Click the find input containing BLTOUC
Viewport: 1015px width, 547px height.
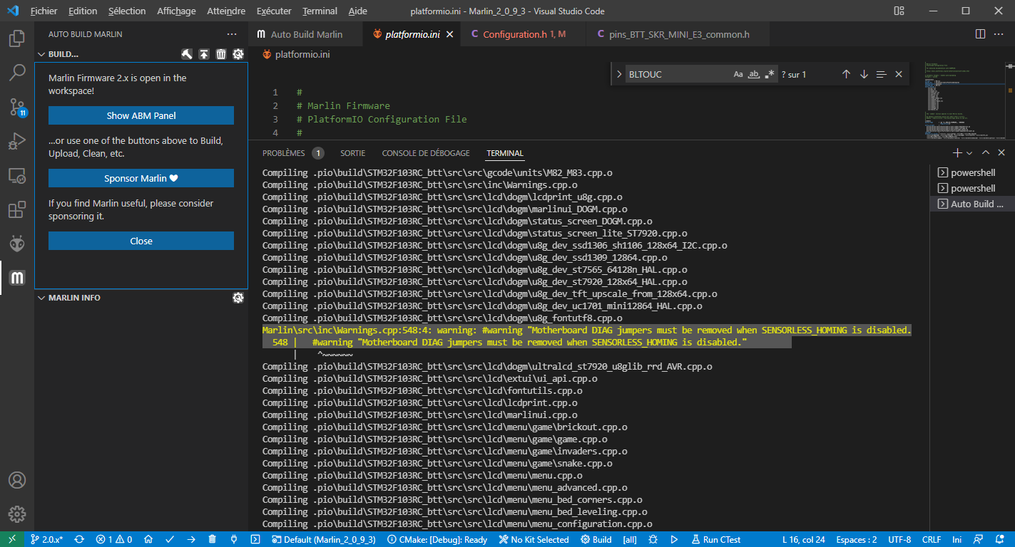point(676,74)
